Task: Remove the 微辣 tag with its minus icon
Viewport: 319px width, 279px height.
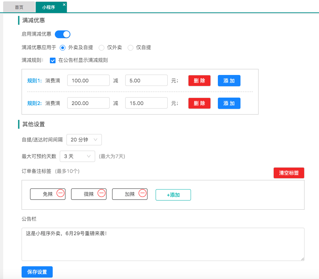Action: pos(101,193)
